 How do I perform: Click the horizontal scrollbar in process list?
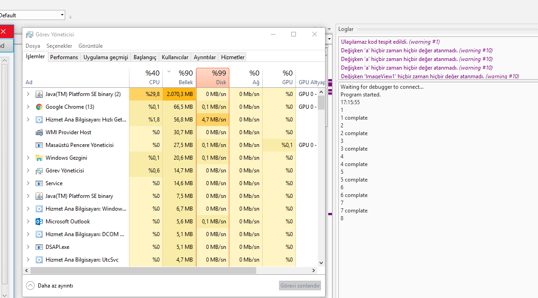click(144, 270)
